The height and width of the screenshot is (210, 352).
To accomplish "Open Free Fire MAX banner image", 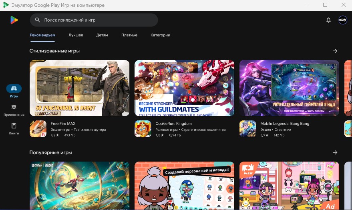I will tap(79, 88).
